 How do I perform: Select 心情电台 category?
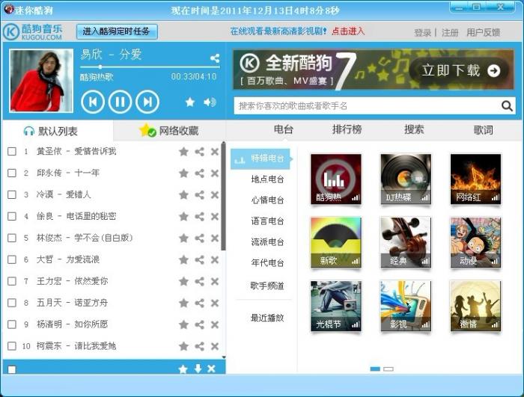[x=267, y=200]
